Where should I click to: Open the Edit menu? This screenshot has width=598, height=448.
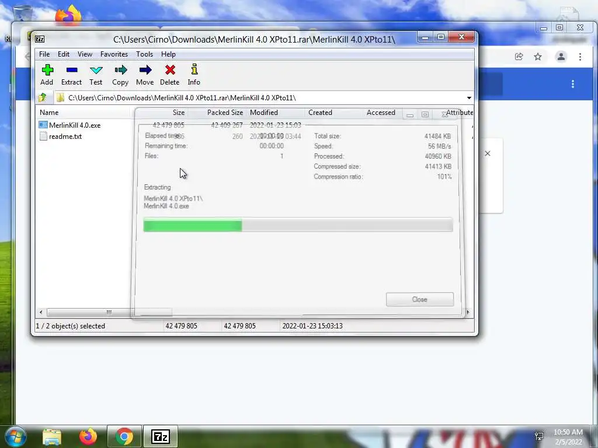tap(64, 54)
